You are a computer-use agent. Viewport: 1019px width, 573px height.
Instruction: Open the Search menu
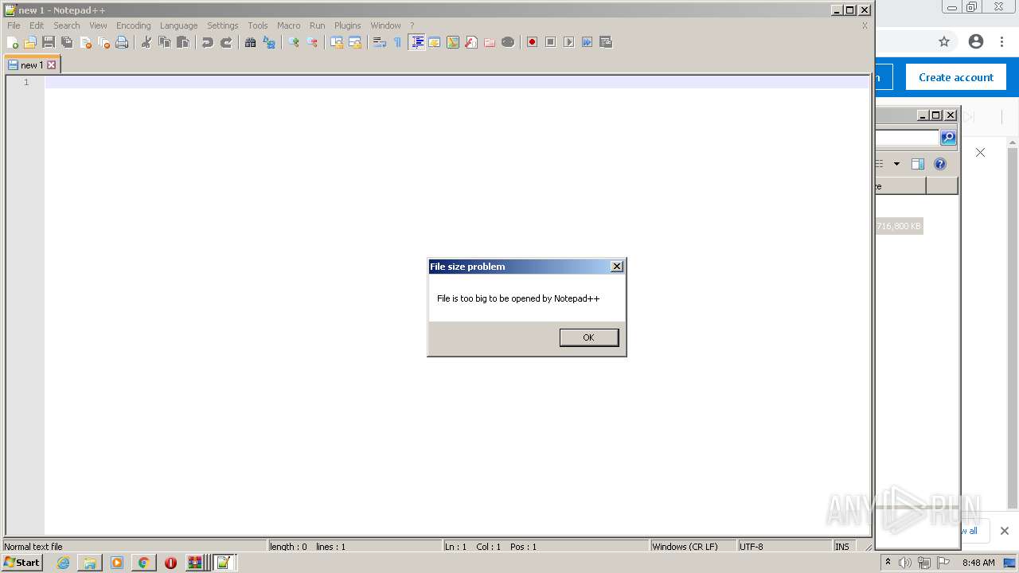pyautogui.click(x=67, y=25)
